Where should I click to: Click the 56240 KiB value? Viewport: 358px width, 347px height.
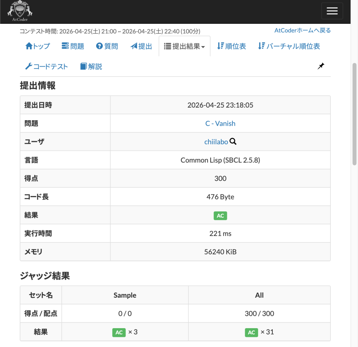220,252
